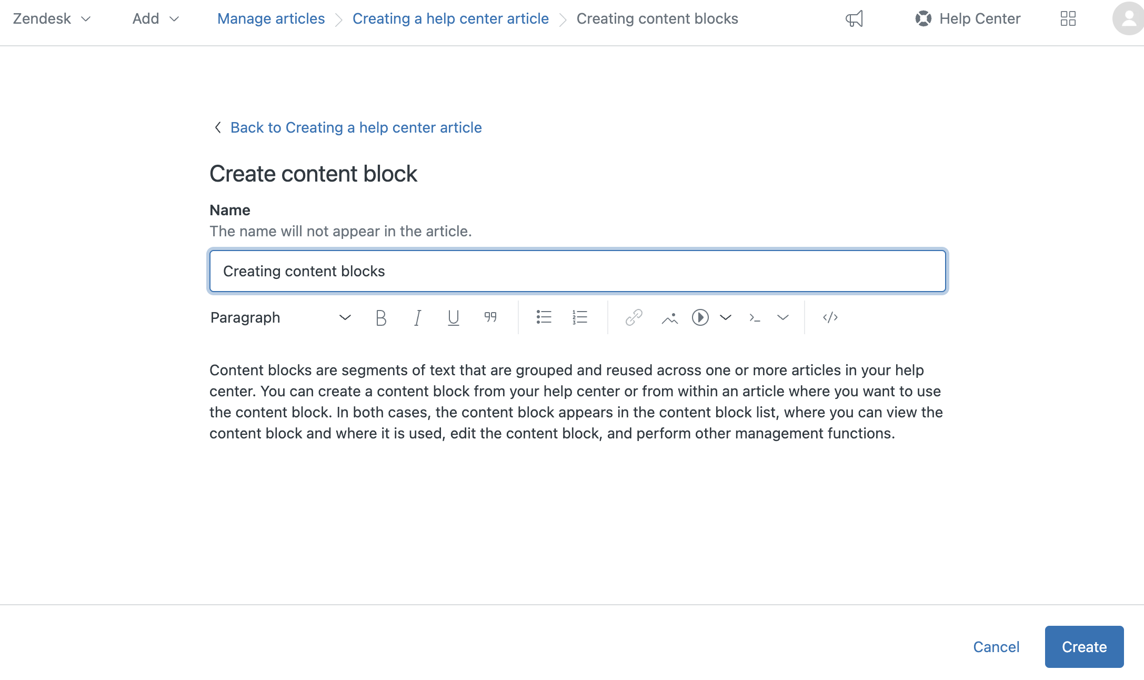Follow the Manage articles breadcrumb link

(270, 18)
